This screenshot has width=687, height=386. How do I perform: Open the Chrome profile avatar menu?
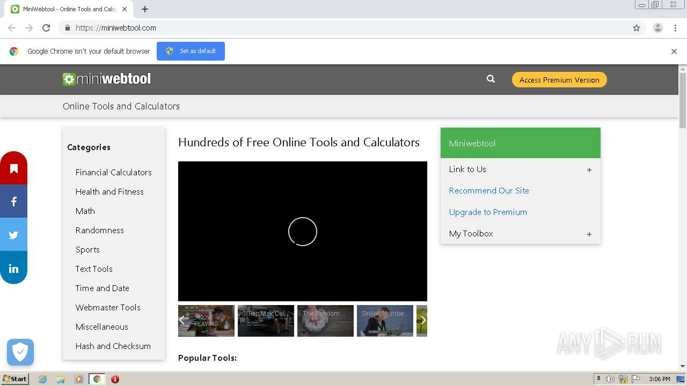point(657,28)
